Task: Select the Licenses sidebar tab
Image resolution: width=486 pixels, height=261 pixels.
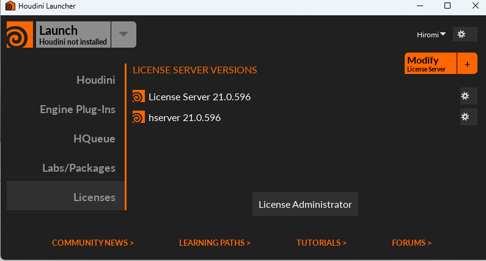Action: click(65, 196)
